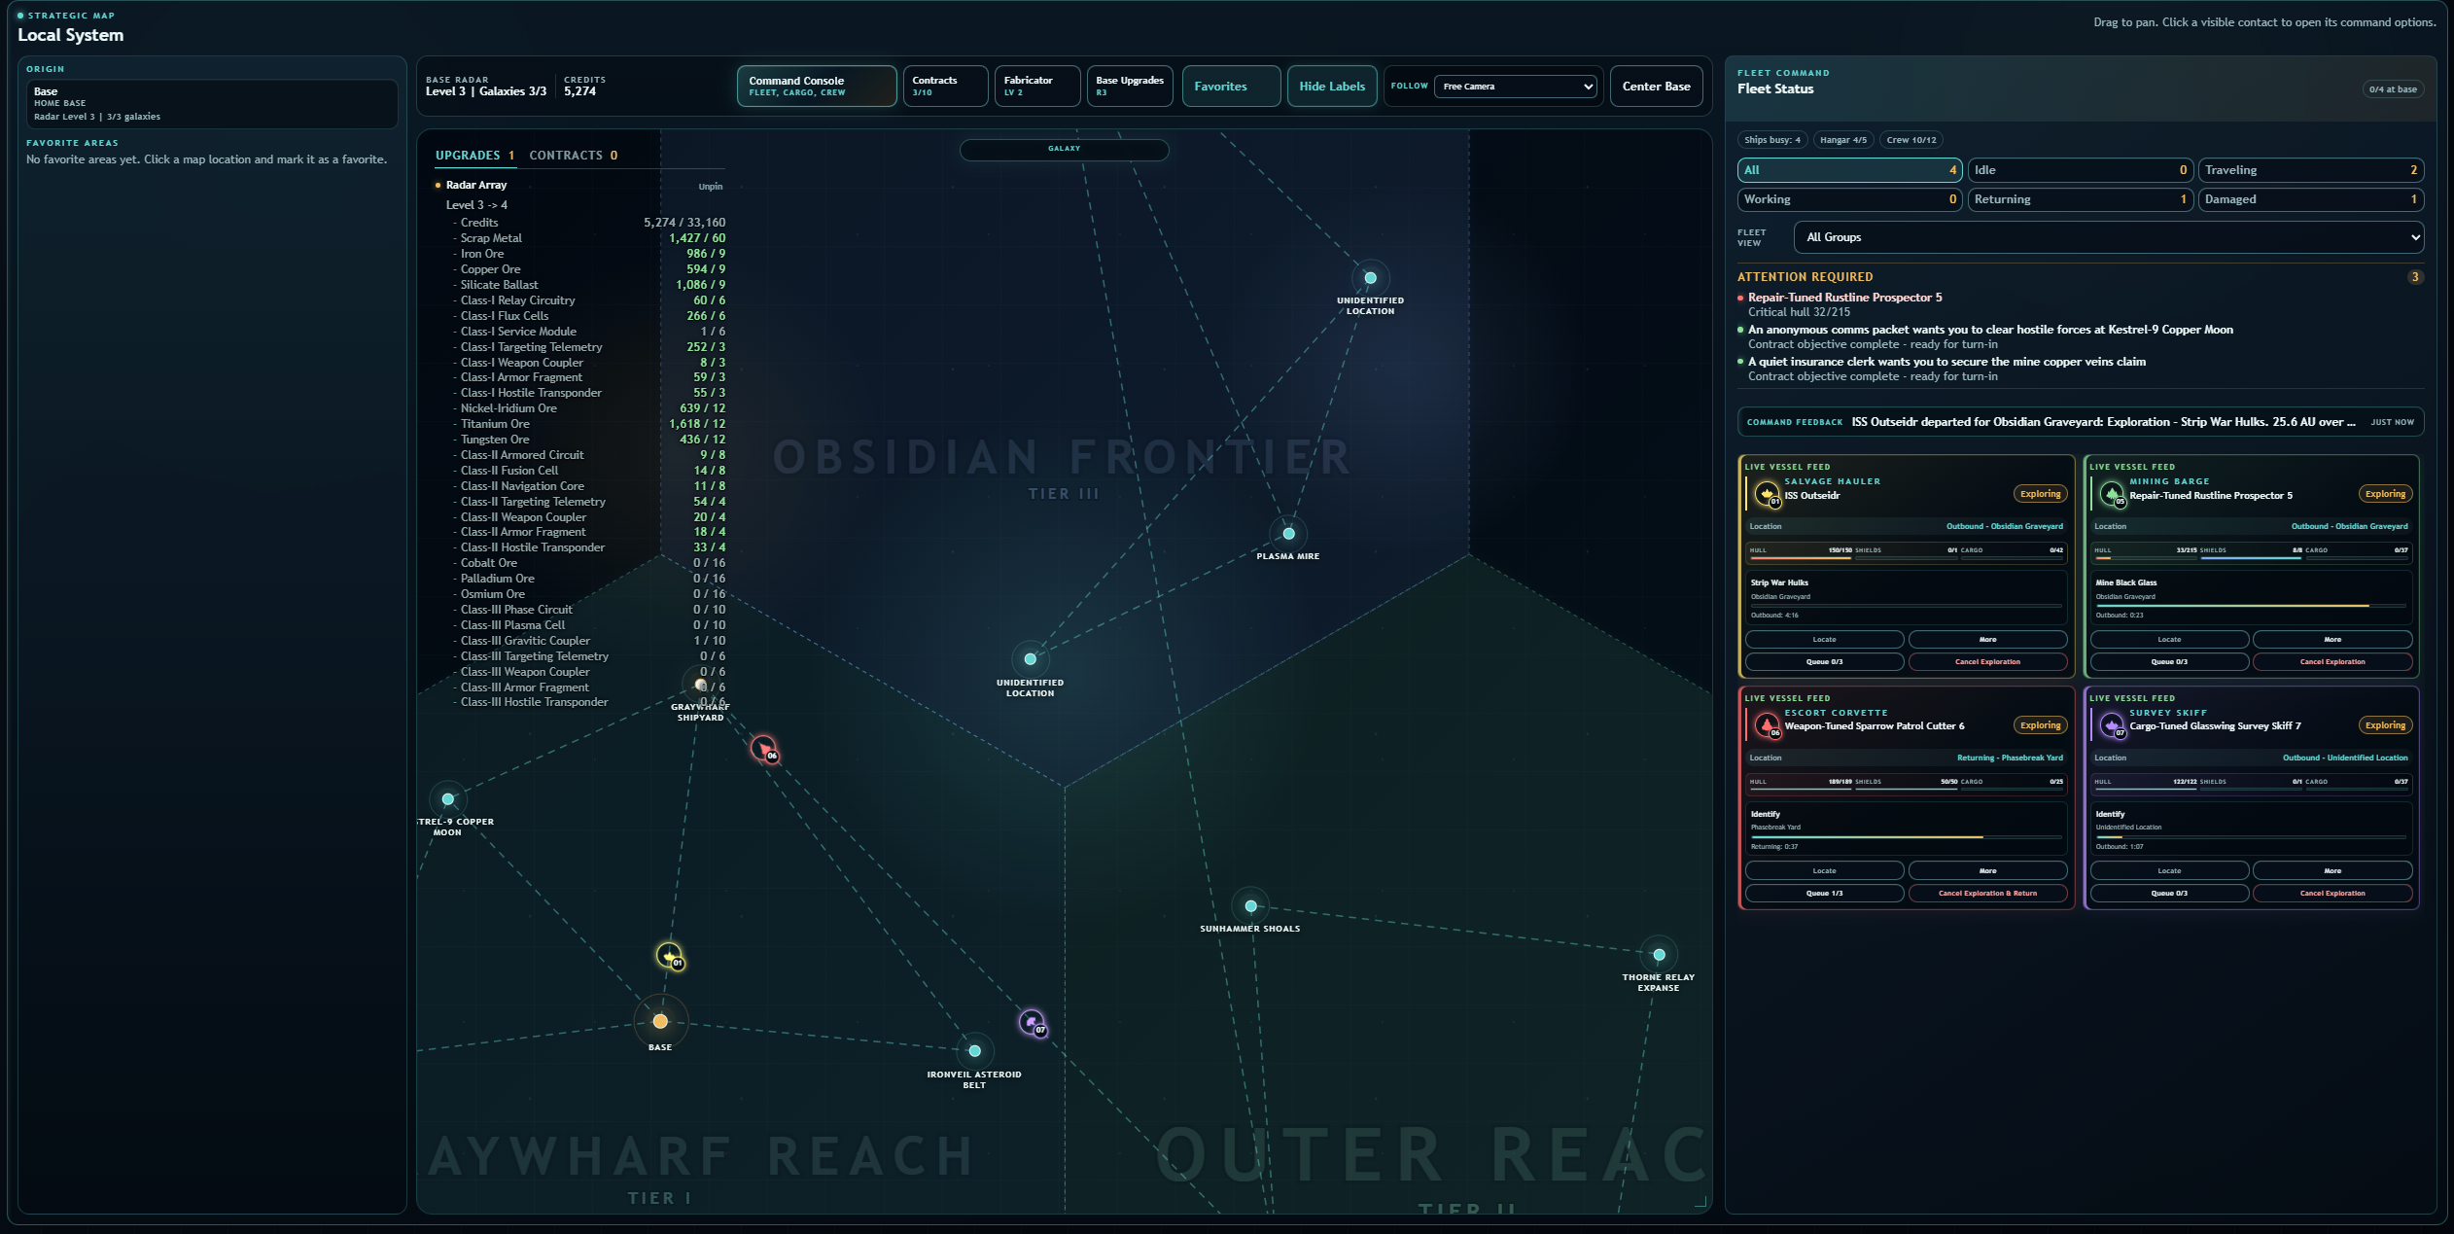2454x1234 pixels.
Task: Locate Rustline Prospector 5 on map
Action: tap(2168, 640)
